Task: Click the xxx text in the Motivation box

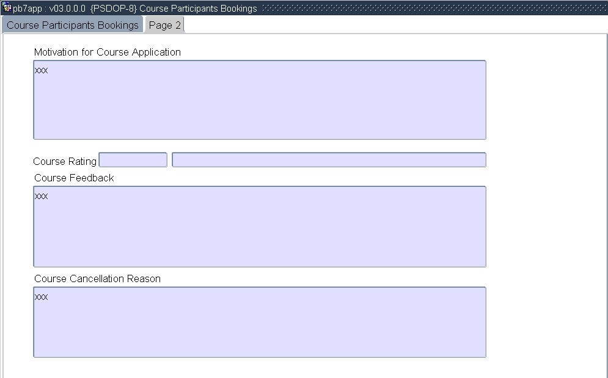Action: 41,71
